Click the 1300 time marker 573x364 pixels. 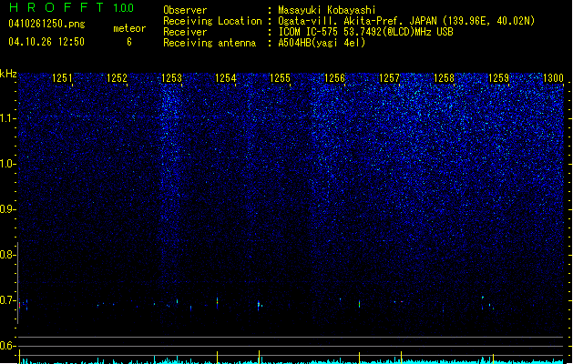tap(553, 78)
